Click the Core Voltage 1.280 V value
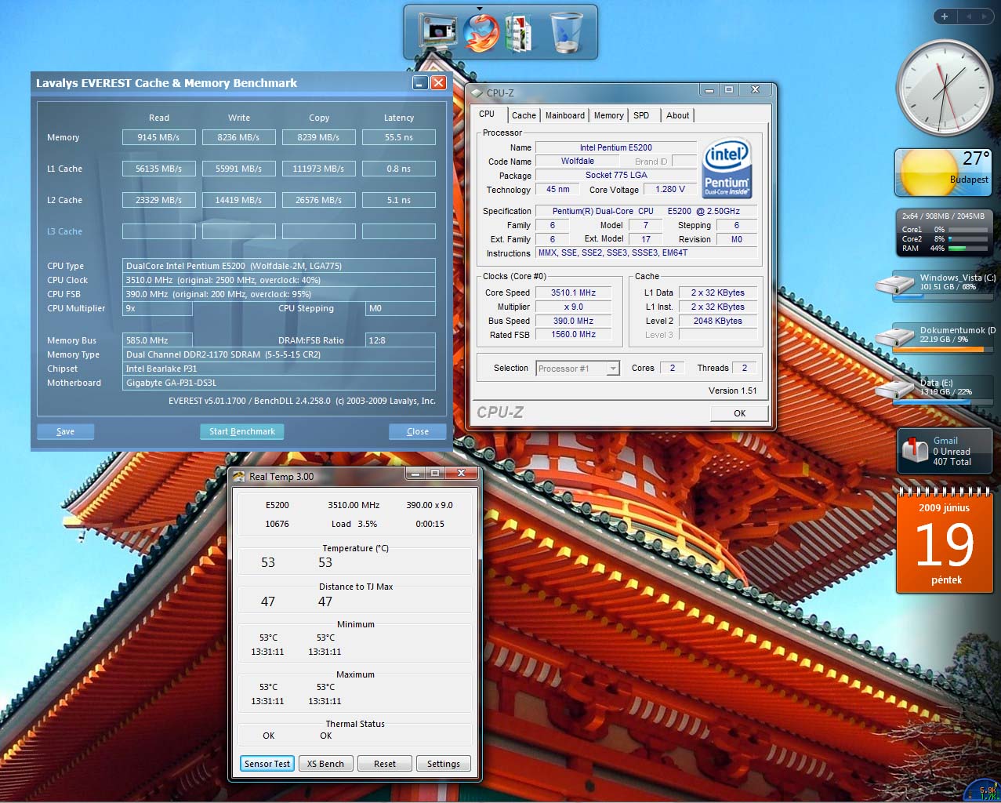This screenshot has height=803, width=1001. click(x=670, y=189)
